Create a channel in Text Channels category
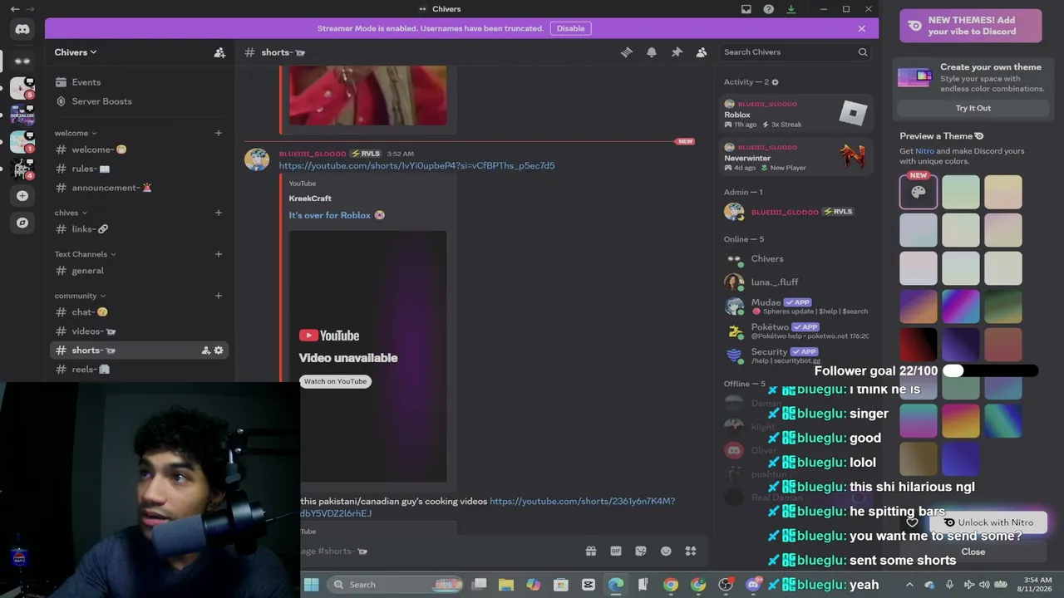The image size is (1064, 598). [x=219, y=254]
